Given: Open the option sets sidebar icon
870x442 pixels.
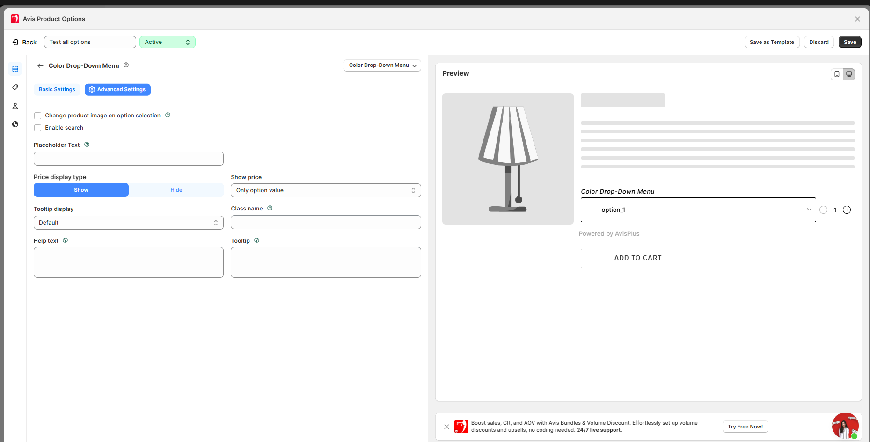Looking at the screenshot, I should click(x=15, y=69).
